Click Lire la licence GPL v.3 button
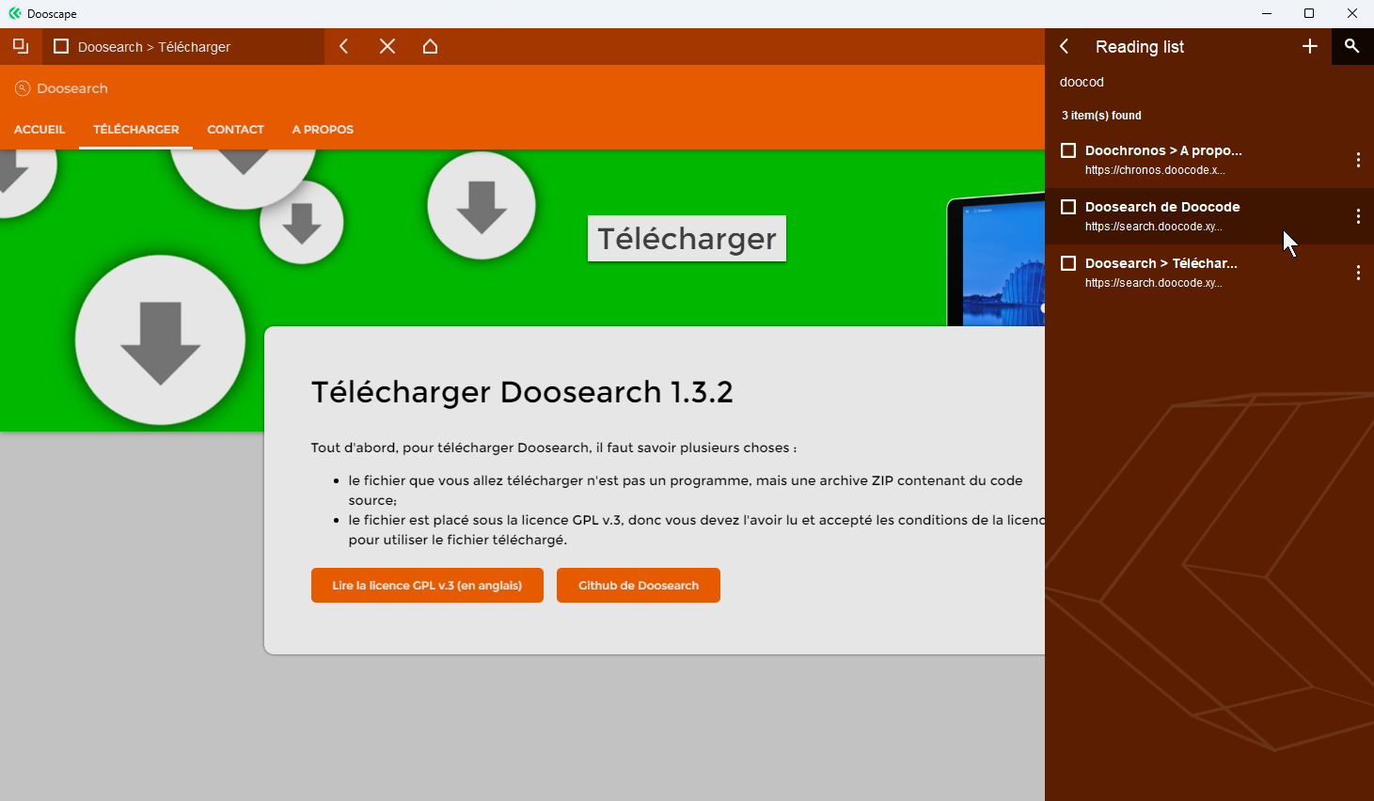The image size is (1374, 801). point(427,585)
